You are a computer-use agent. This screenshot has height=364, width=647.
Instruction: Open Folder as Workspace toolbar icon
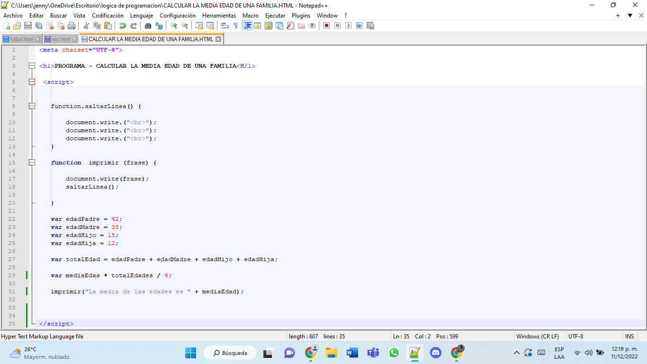[x=301, y=26]
